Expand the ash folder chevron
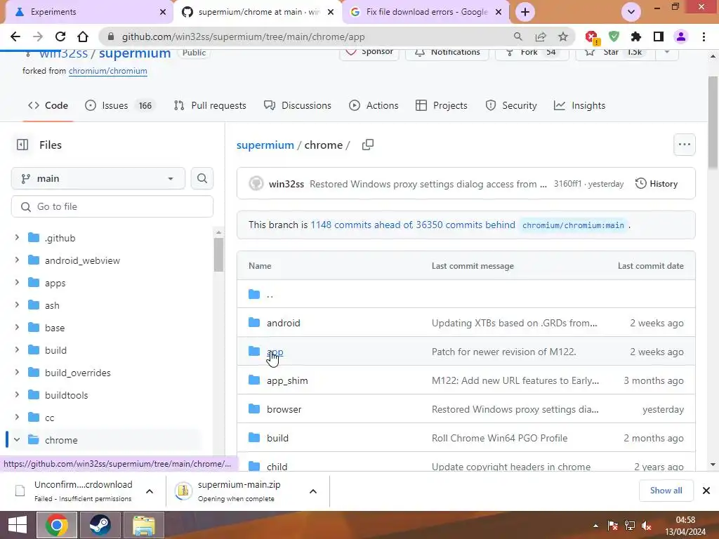 click(x=17, y=305)
